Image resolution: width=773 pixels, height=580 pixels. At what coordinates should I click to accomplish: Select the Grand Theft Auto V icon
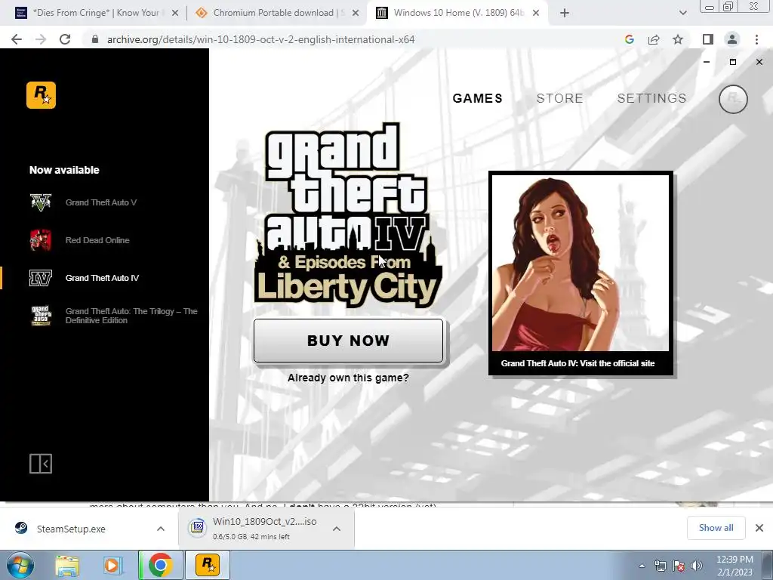[x=41, y=202]
